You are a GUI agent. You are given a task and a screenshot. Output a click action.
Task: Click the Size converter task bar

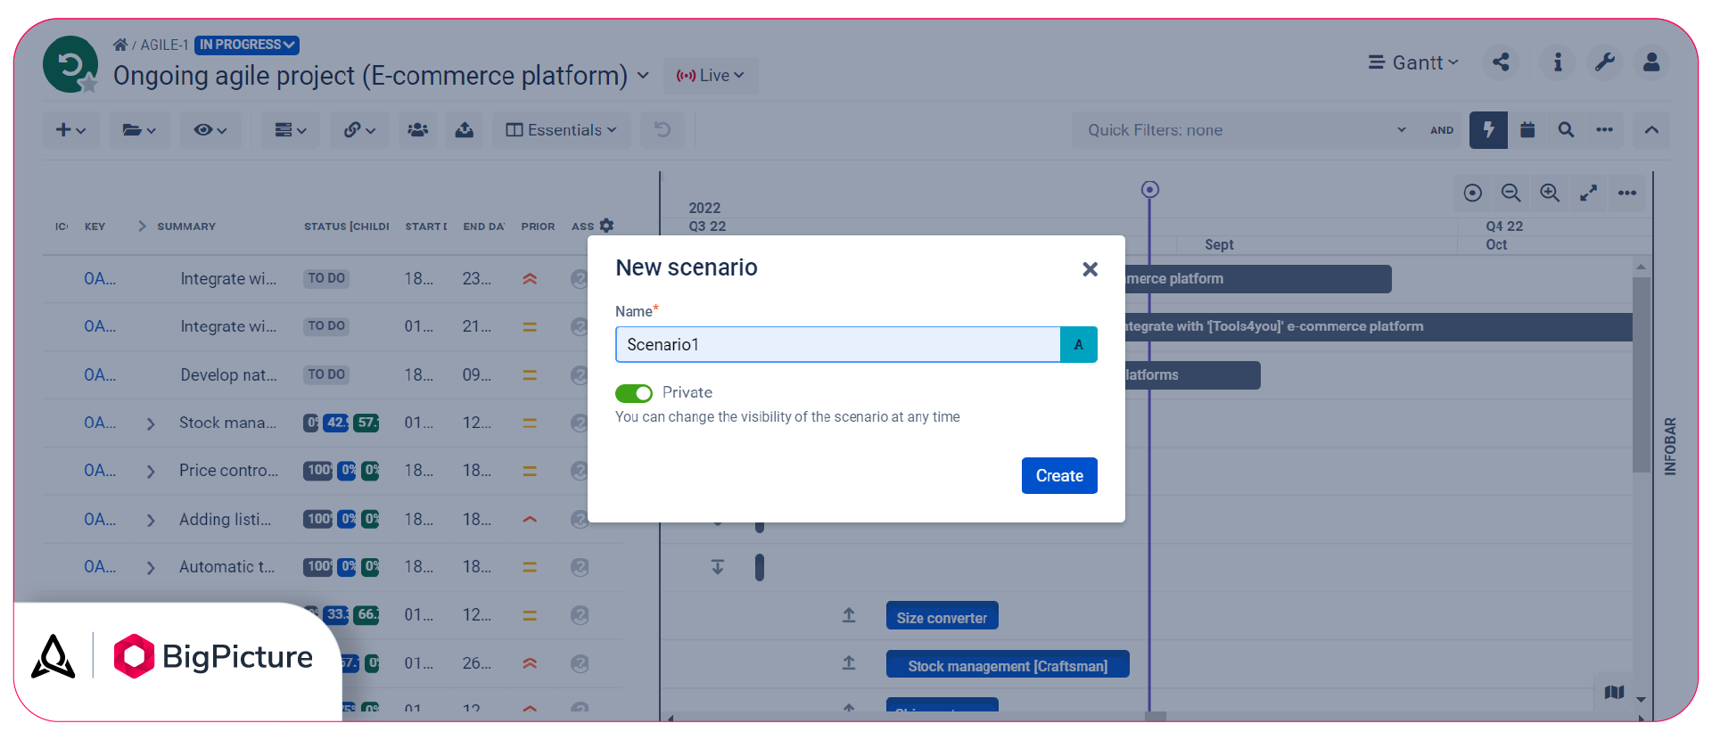point(942,617)
